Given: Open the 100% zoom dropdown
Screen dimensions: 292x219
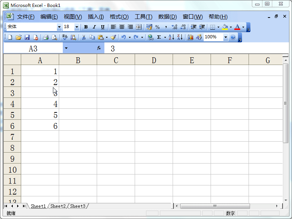Looking at the screenshot, I should click(x=226, y=37).
